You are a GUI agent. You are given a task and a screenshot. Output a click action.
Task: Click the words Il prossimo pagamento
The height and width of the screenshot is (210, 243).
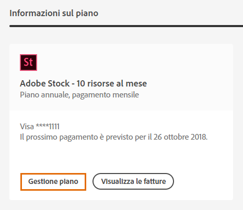click(x=59, y=137)
